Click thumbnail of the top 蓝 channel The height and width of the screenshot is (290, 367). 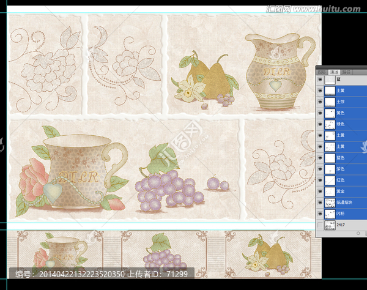[330, 80]
